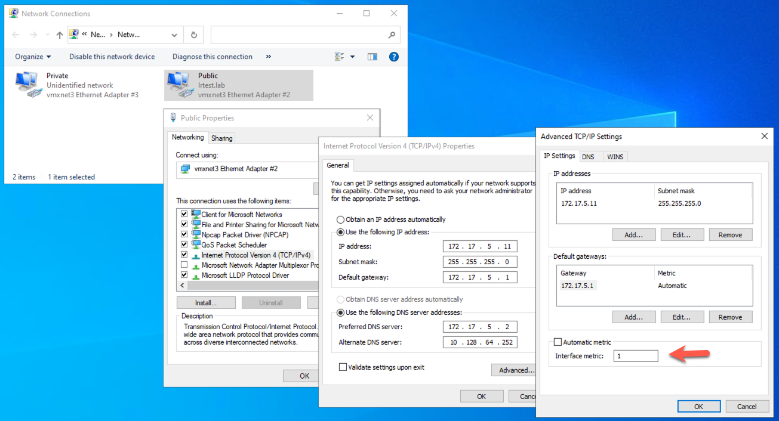Open the Organize dropdown menu
This screenshot has height=421, width=779.
click(33, 57)
